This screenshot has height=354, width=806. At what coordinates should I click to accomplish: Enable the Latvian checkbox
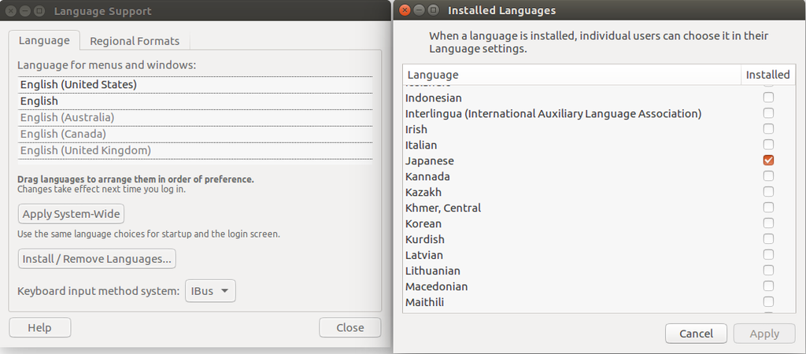768,255
